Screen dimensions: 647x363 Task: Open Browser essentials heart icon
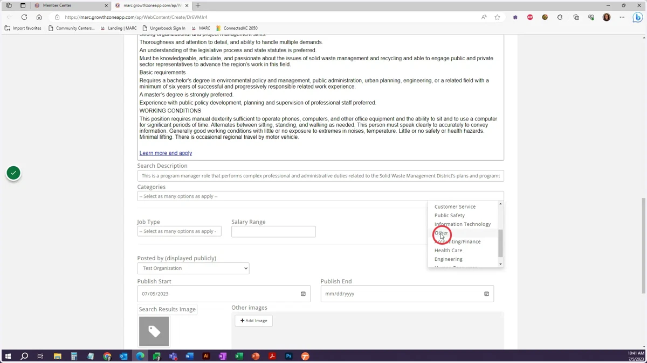point(591,17)
